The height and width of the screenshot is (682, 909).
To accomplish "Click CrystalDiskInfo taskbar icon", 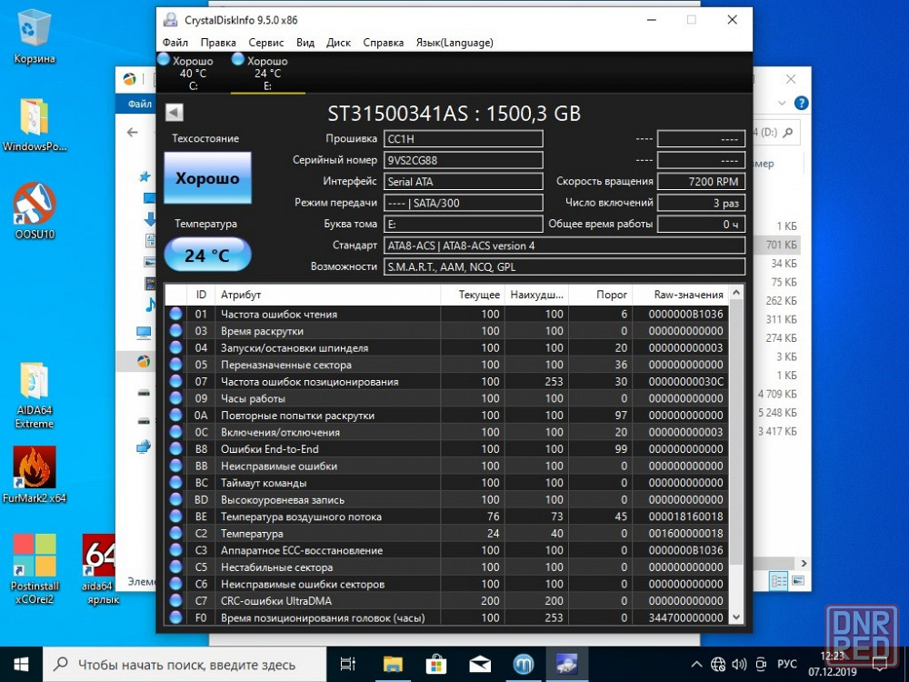I will [x=567, y=665].
